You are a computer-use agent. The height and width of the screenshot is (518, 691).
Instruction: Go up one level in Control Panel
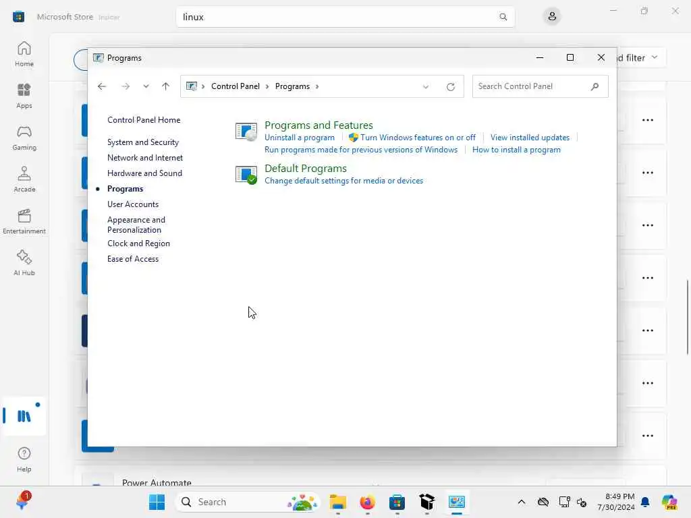click(x=166, y=86)
